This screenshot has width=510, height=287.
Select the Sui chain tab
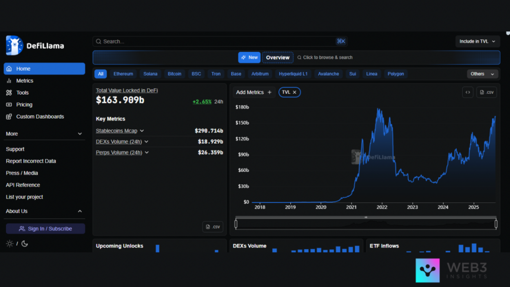(353, 74)
